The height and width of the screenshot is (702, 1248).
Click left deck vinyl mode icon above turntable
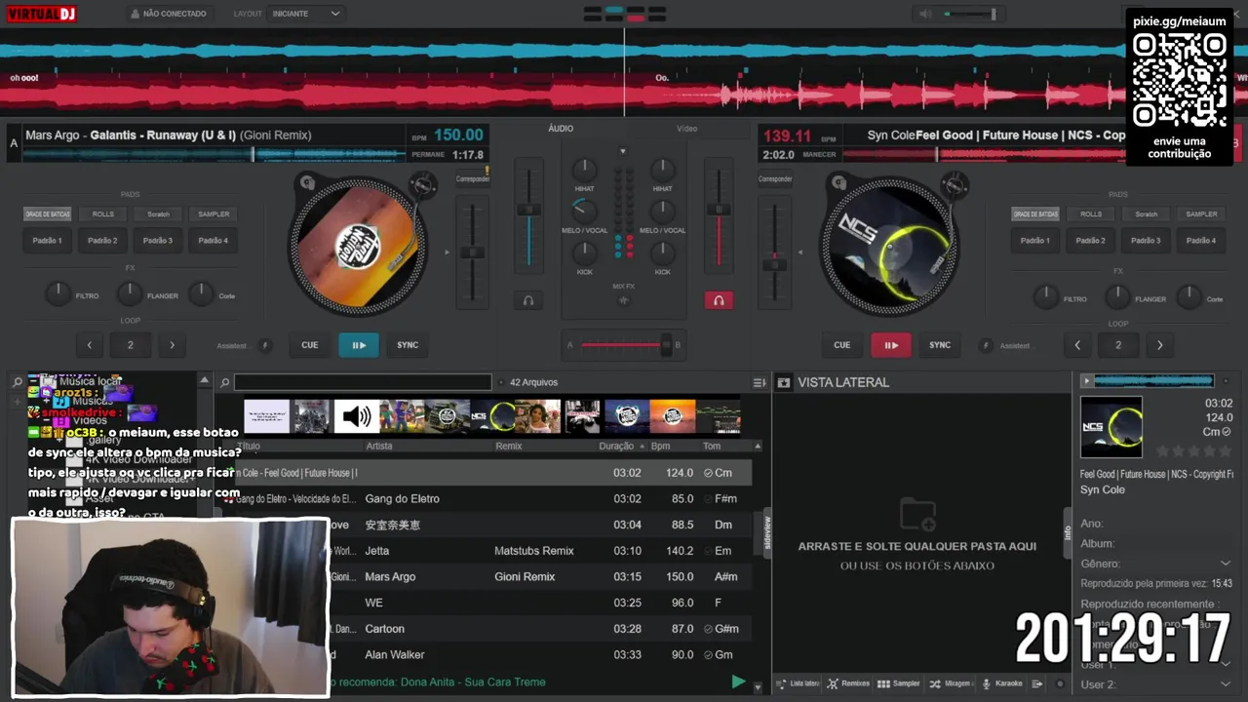point(307,182)
